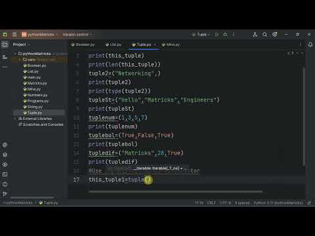The width and height of the screenshot is (315, 236).
Task: Open more run actions menu
Action: point(234,34)
